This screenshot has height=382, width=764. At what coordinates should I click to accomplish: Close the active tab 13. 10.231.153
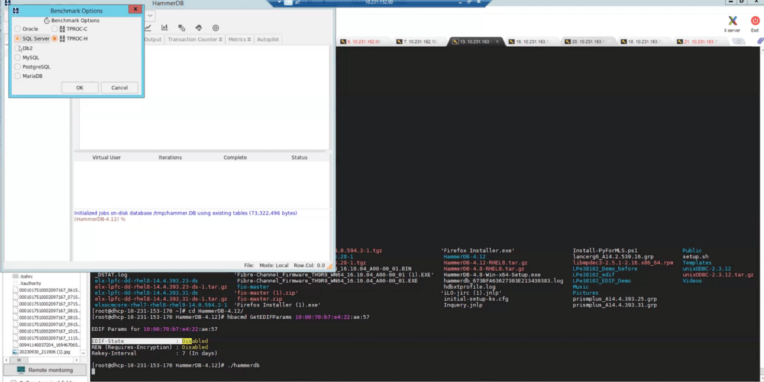tap(497, 42)
